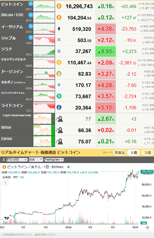Click the 104,100.0 price label on the axis
Viewport: 154px width, 238px height.
[x=147, y=171]
